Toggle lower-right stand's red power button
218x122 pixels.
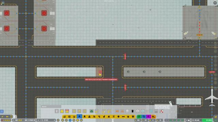(44, 28)
